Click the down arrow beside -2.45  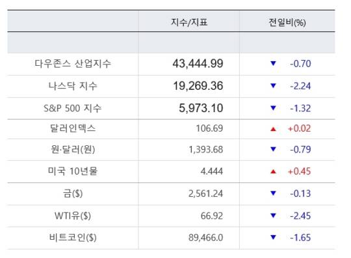[x=273, y=216]
